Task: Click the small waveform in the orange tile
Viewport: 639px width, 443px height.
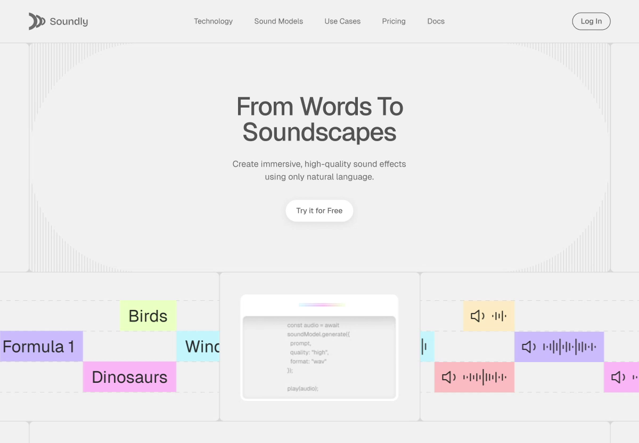Action: pos(499,316)
